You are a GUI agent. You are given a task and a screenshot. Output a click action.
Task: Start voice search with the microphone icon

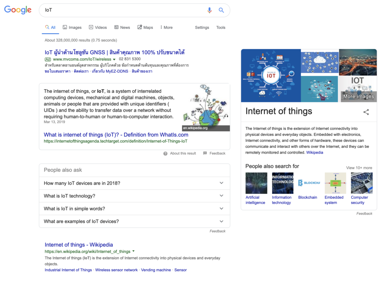pyautogui.click(x=209, y=10)
